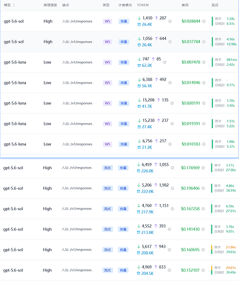Click token info icon after 5,617 / 943
This screenshot has width=239, height=281.
(169, 250)
